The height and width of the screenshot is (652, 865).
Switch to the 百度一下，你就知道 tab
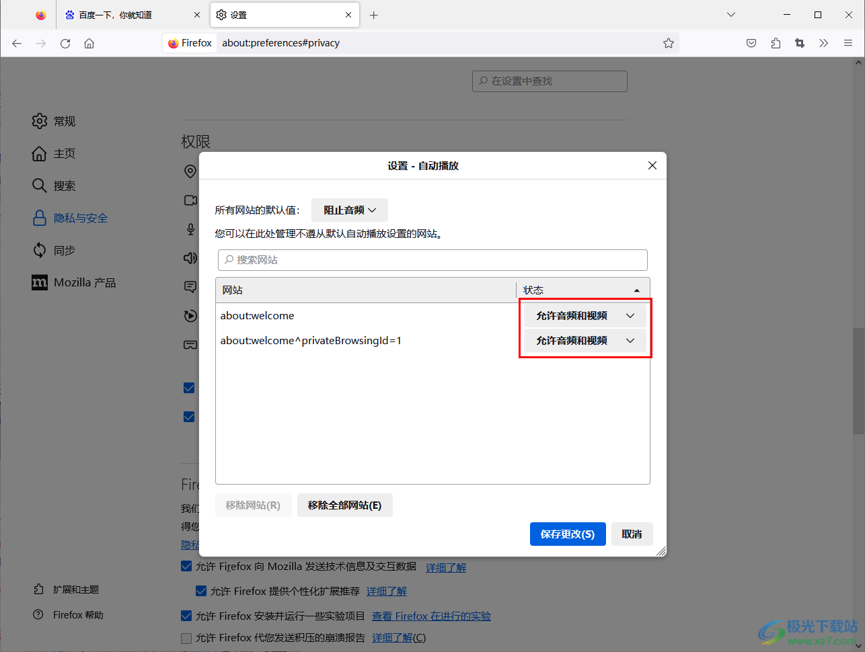tap(133, 15)
